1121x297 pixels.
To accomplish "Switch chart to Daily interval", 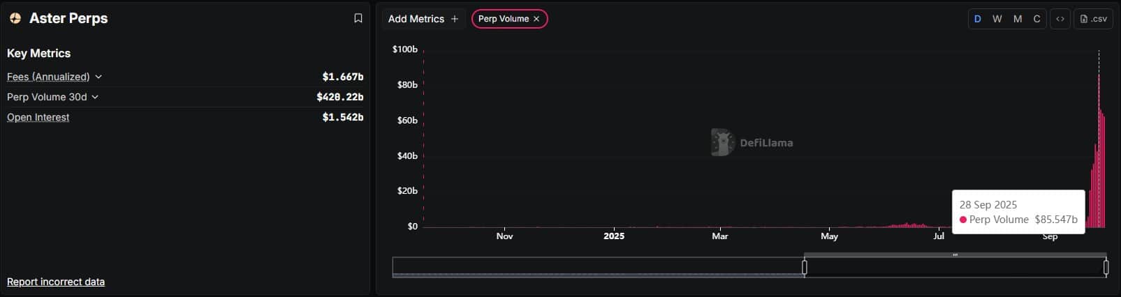I will (x=977, y=19).
